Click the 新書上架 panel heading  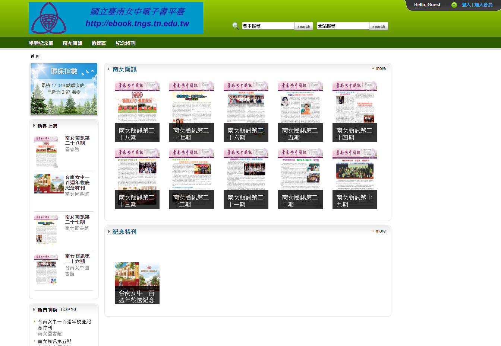tap(47, 126)
